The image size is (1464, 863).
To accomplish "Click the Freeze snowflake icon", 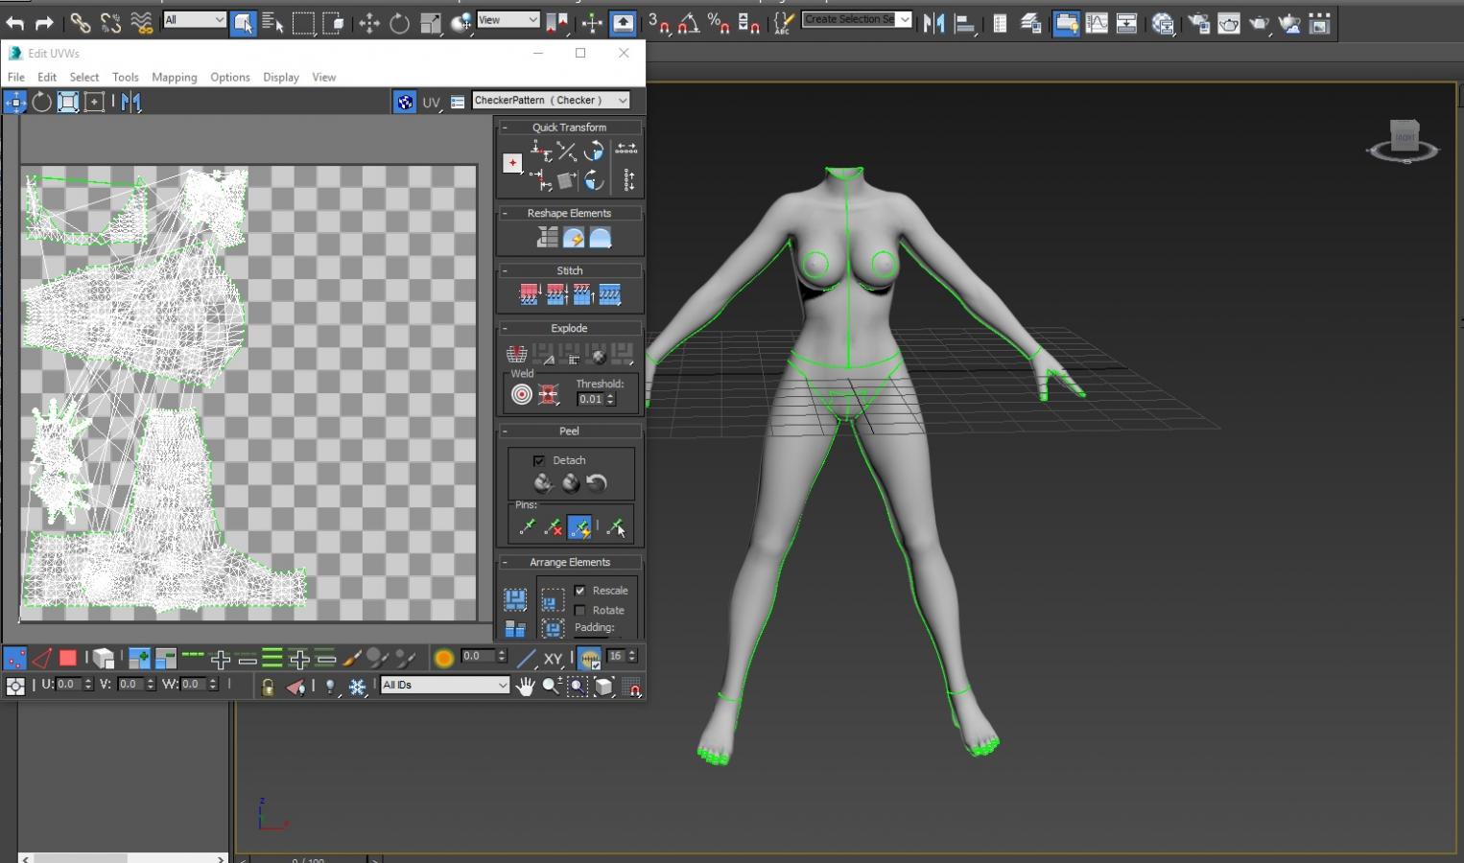I will [x=358, y=687].
